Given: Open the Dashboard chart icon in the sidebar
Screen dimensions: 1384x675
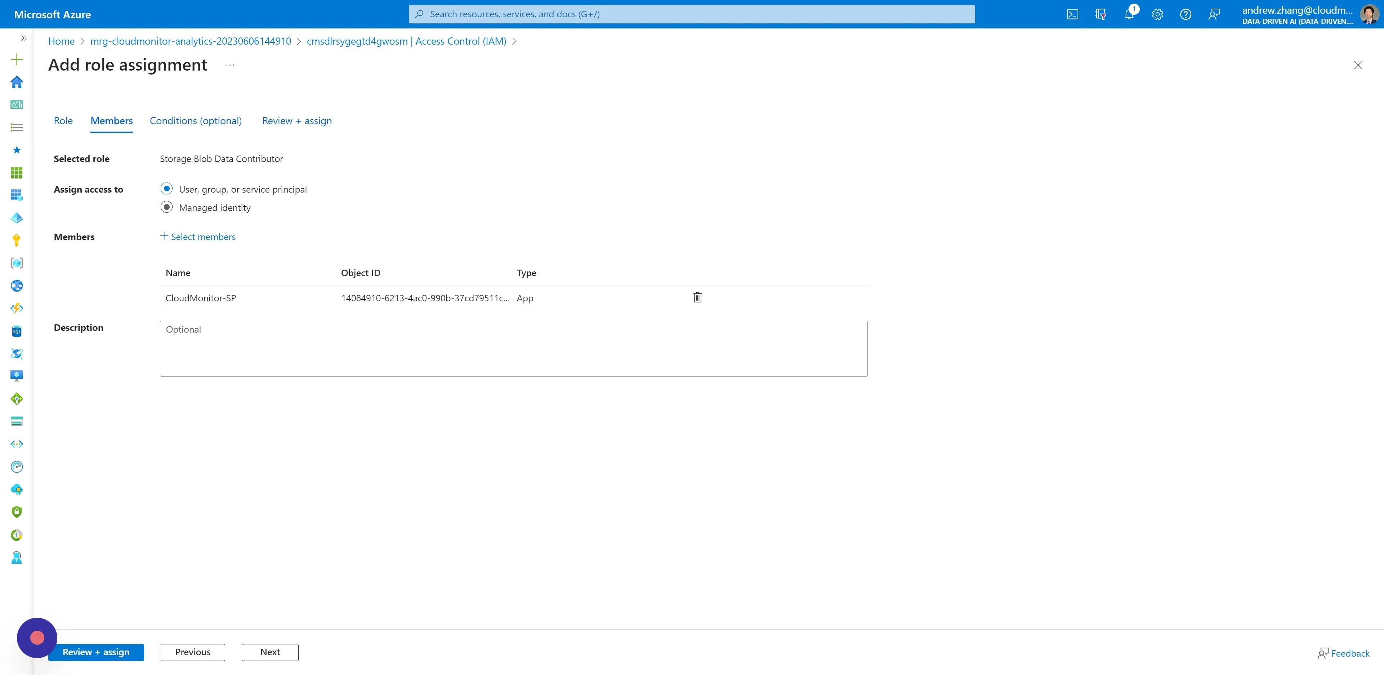Looking at the screenshot, I should [x=17, y=104].
